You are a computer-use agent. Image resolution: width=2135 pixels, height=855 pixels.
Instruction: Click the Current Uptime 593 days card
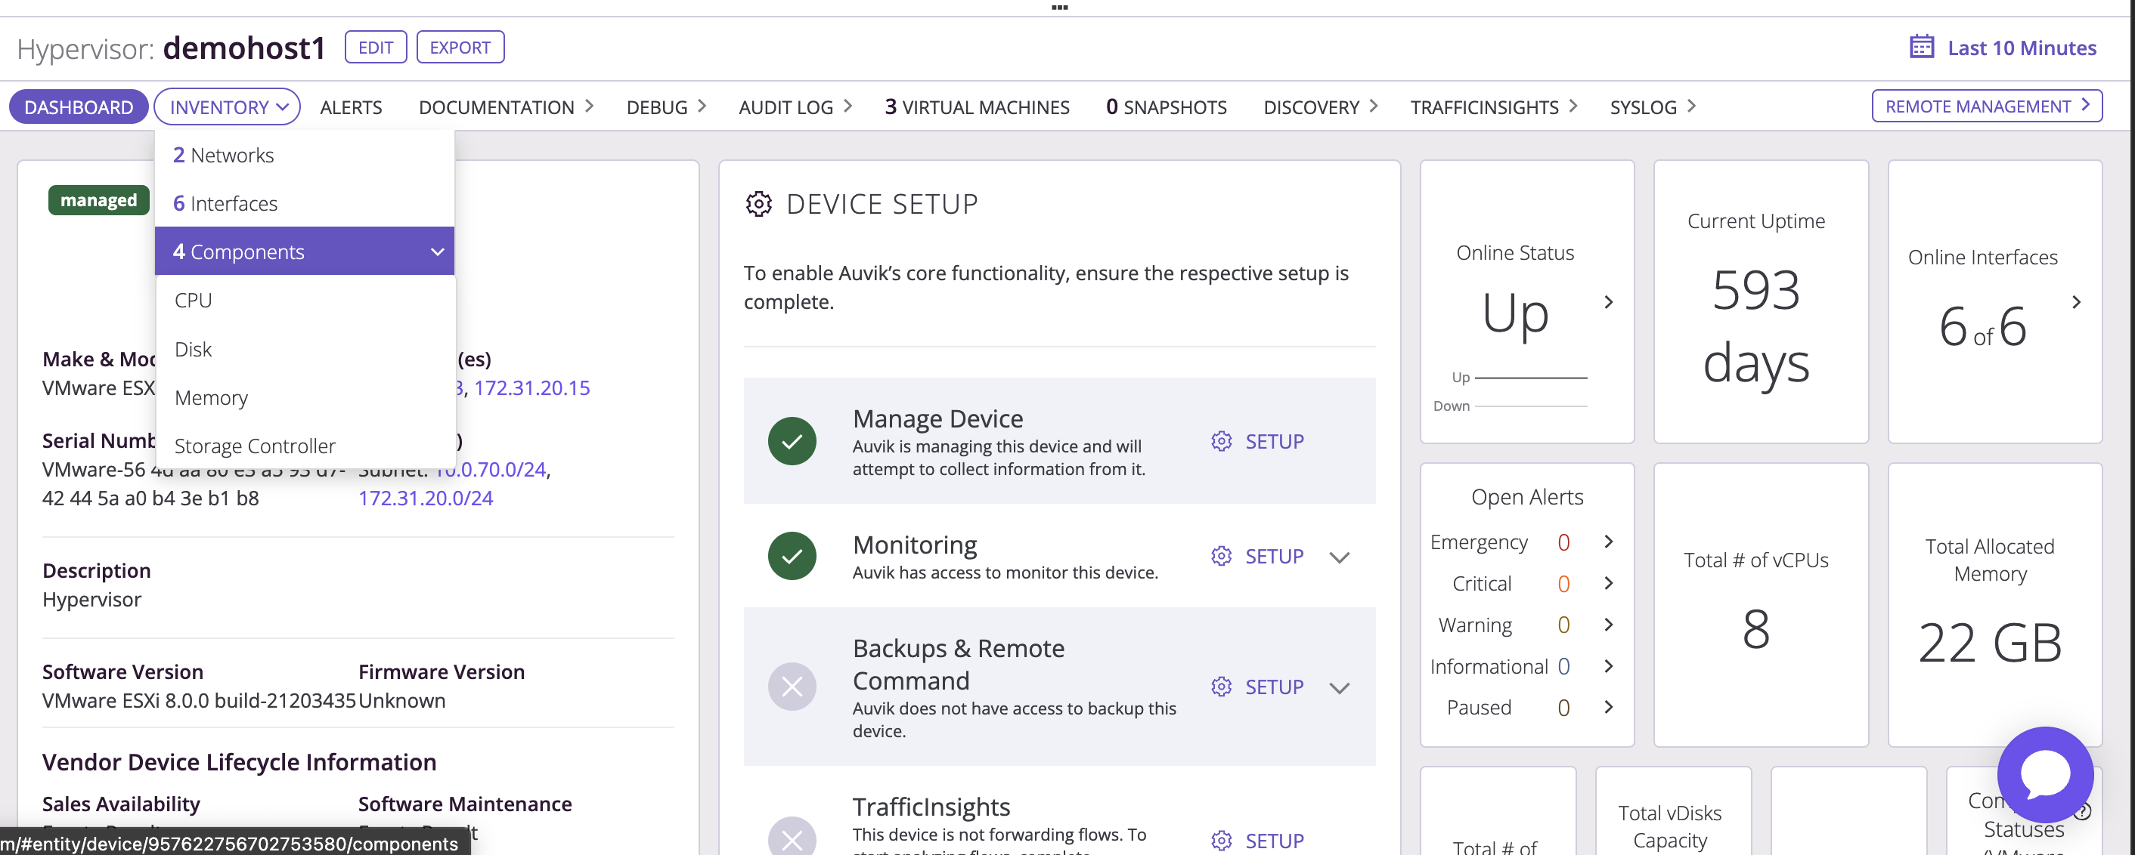(1760, 302)
